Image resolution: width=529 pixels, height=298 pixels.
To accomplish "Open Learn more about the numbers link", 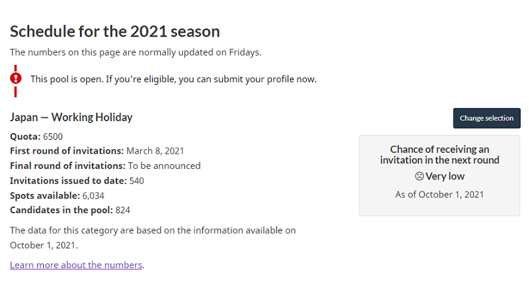I will point(76,265).
